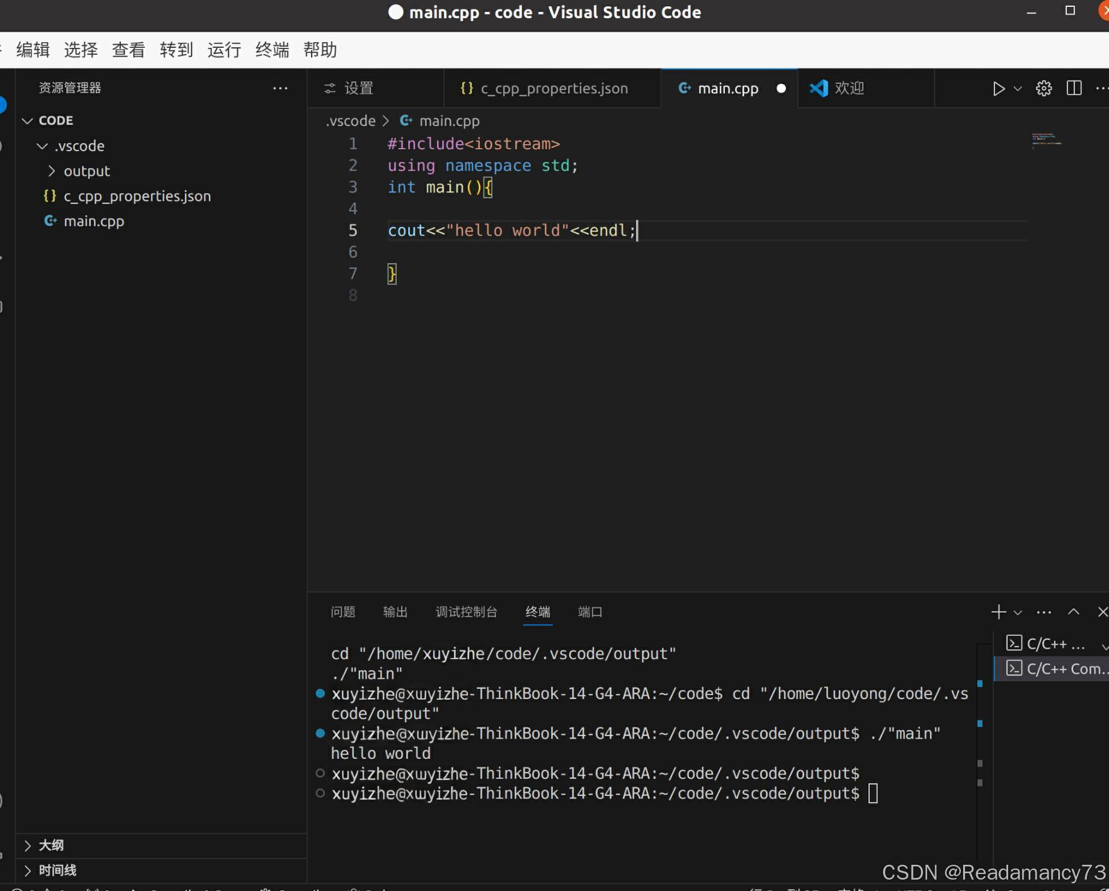Screen dimensions: 1109x891
Task: Open main.cpp from the explorer
Action: (x=94, y=221)
